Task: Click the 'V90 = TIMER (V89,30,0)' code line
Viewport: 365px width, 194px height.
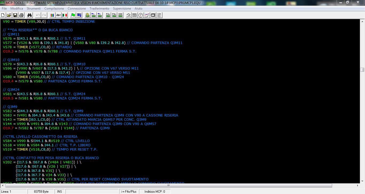Action: [49, 22]
